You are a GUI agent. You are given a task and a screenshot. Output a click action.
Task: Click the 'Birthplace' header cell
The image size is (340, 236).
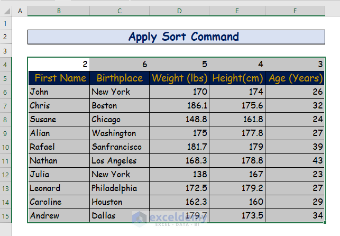point(120,78)
